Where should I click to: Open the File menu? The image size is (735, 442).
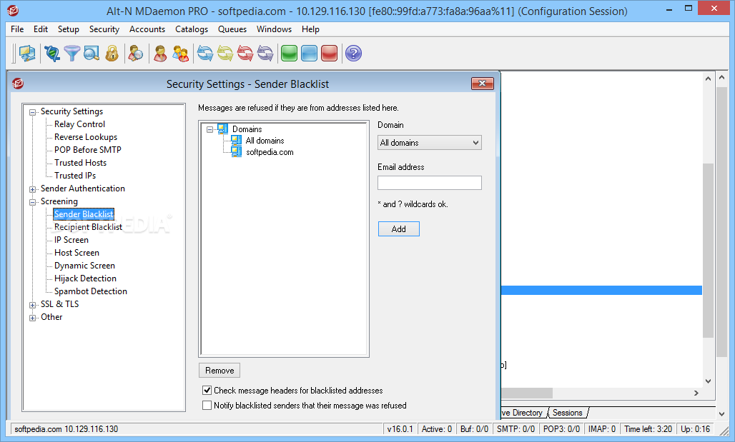[x=17, y=29]
